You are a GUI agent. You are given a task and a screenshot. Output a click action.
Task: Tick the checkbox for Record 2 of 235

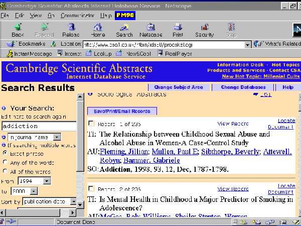tap(91, 188)
